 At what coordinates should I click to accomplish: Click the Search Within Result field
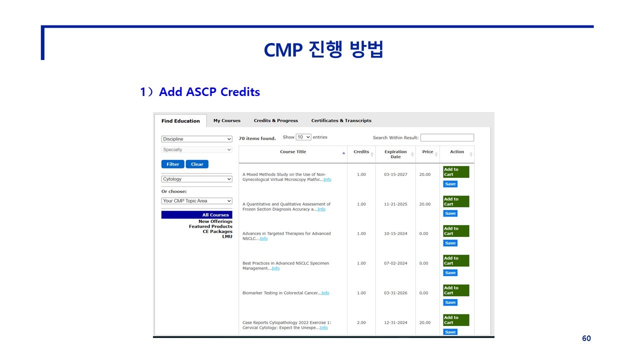click(x=447, y=137)
